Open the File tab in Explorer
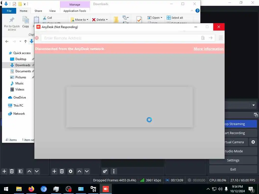Viewport: 259px width, 194px height. pos(9,11)
